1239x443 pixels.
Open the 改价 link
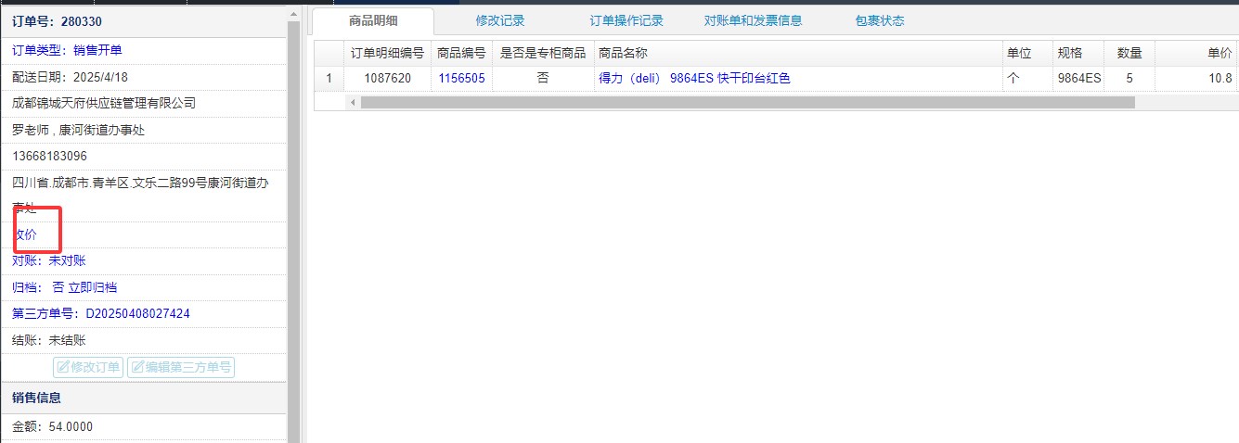pos(25,234)
